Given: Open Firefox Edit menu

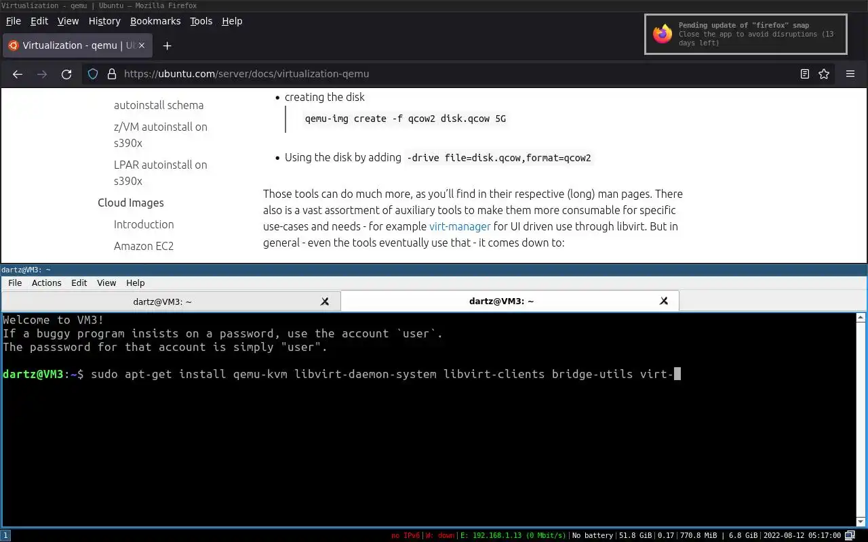Looking at the screenshot, I should [39, 21].
